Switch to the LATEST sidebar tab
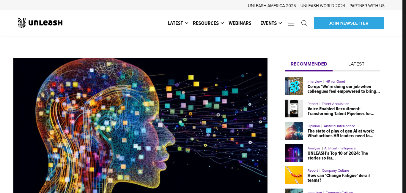Viewport: 406px width, 193px height. coord(356,64)
